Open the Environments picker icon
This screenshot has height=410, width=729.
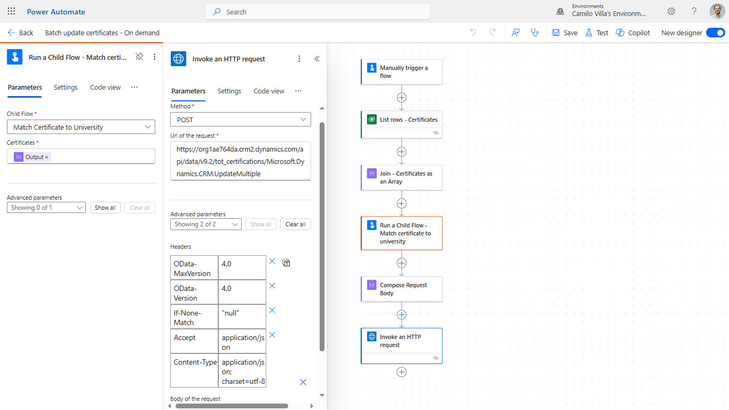[x=560, y=11]
